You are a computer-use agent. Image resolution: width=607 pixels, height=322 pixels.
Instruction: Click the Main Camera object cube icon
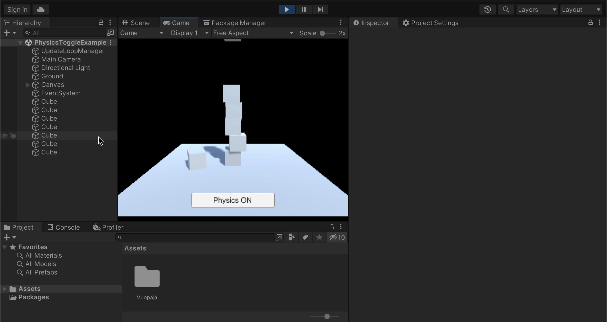[x=36, y=60]
